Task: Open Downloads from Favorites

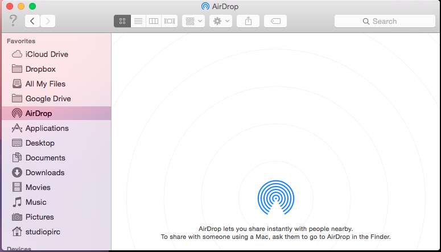Action: click(45, 173)
